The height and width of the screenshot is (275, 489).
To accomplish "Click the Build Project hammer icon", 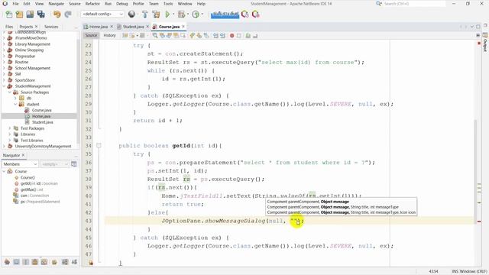I will pos(145,14).
